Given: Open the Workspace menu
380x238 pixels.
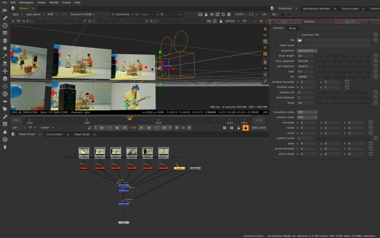Looking at the screenshot, I should coord(26,3).
